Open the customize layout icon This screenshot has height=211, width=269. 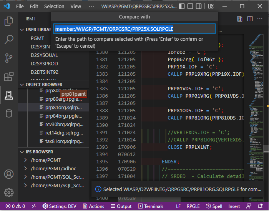coord(211,6)
